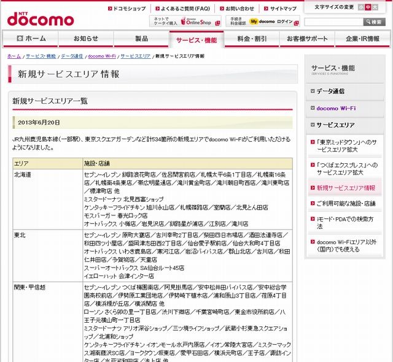The height and width of the screenshot is (362, 393).
Task: Select medium text size 中
Action: tap(368, 7)
